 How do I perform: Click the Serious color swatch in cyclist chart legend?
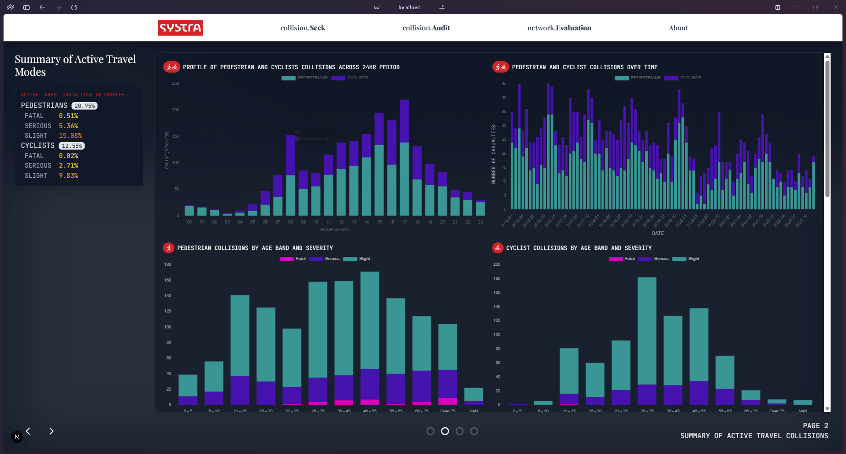(x=645, y=259)
